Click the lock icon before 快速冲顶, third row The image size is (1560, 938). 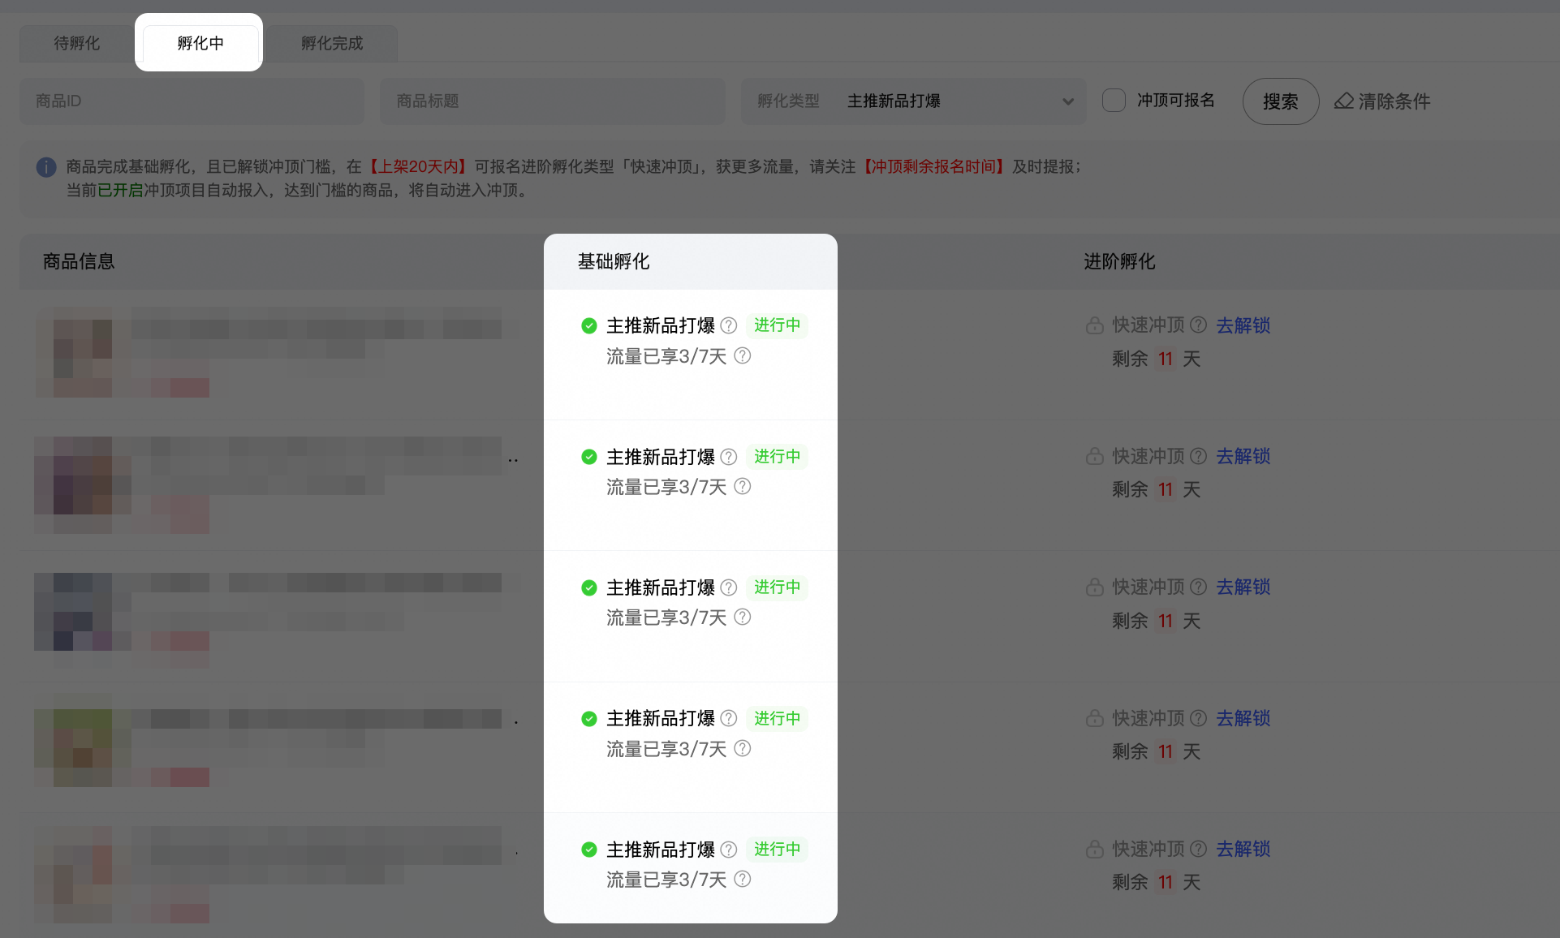coord(1095,587)
